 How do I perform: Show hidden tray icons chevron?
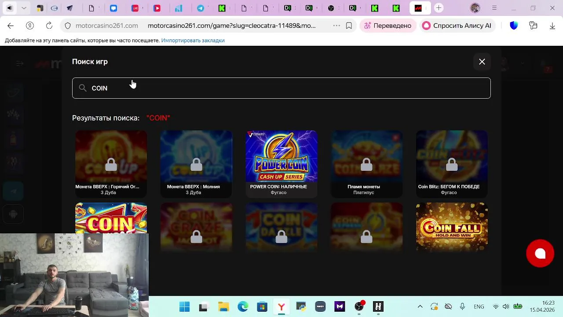point(420,306)
